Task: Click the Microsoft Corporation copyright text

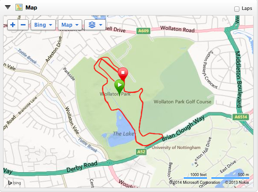Action: [194, 183]
